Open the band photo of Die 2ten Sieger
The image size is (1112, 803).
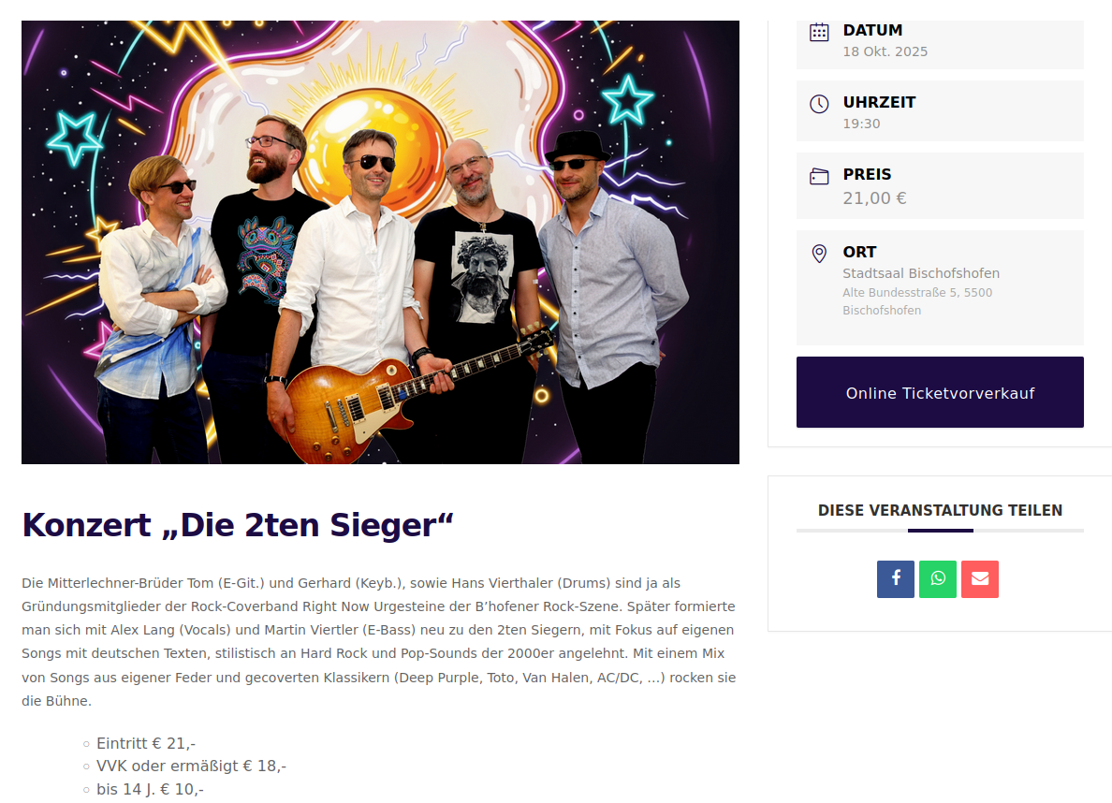[x=380, y=241]
